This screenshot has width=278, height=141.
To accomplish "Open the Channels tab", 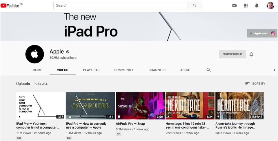I will [x=157, y=70].
